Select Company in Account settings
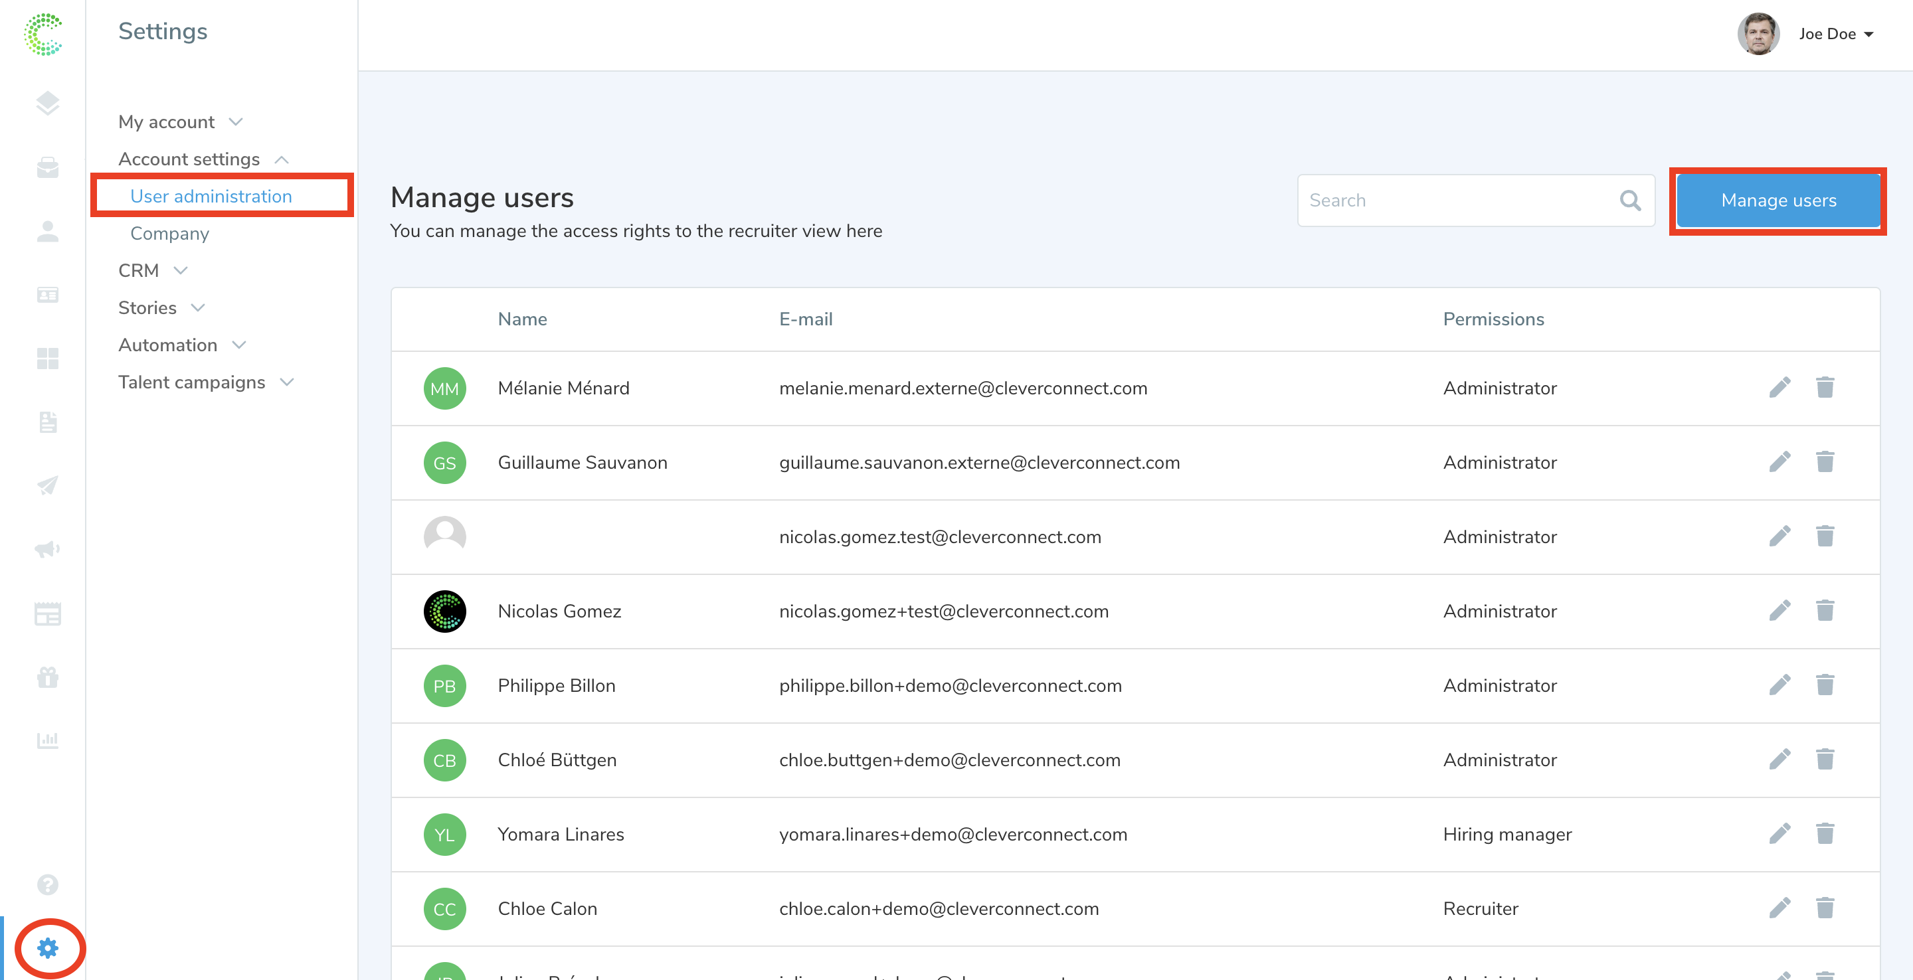1913x980 pixels. point(169,234)
